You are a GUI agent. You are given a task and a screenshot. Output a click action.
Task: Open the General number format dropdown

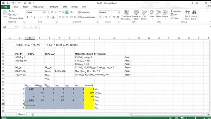coord(118,12)
